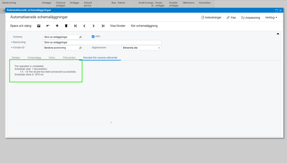Toggle the Aktiv checkbox
The height and width of the screenshot is (163, 287).
(93, 37)
